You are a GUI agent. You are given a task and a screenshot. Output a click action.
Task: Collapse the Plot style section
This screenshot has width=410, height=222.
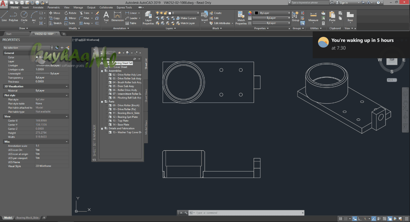66,95
